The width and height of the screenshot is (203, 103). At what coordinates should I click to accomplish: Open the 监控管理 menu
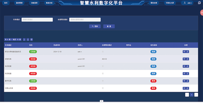pyautogui.click(x=19, y=3)
